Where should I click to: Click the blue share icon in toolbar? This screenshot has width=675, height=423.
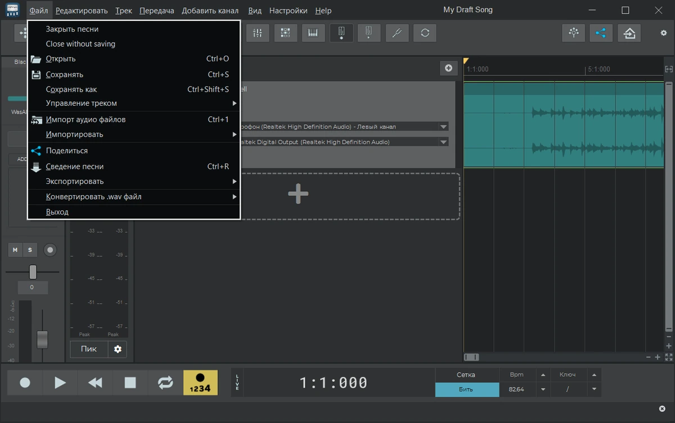pyautogui.click(x=601, y=33)
